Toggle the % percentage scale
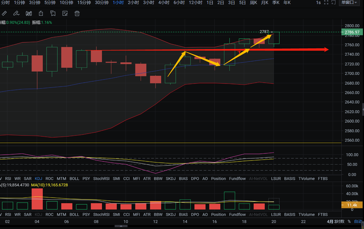The height and width of the screenshot is (229, 364). click(349, 221)
